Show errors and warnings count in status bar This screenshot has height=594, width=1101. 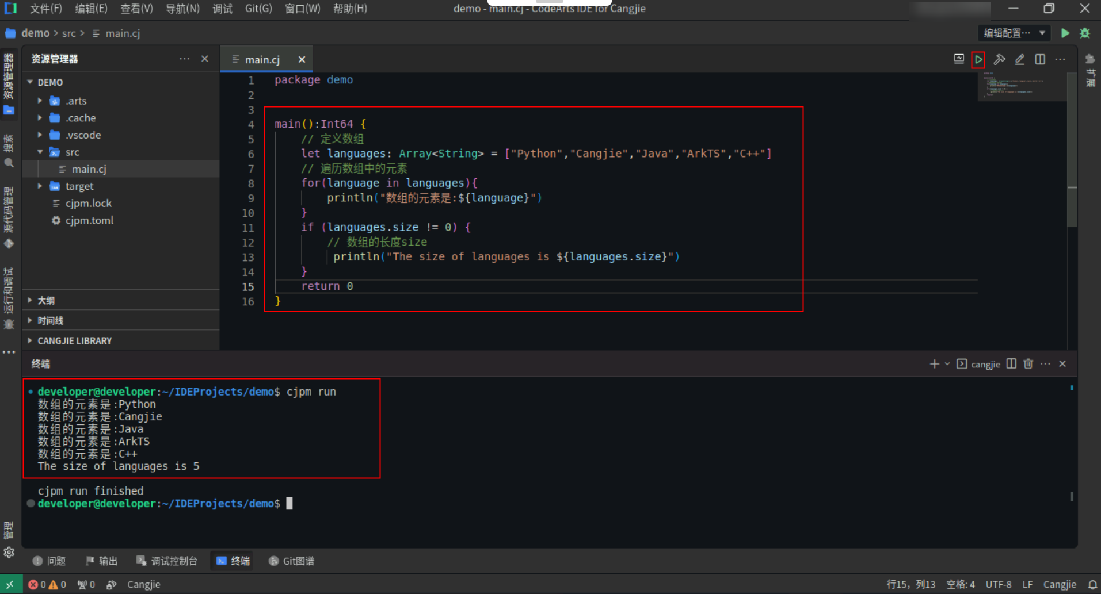click(47, 584)
